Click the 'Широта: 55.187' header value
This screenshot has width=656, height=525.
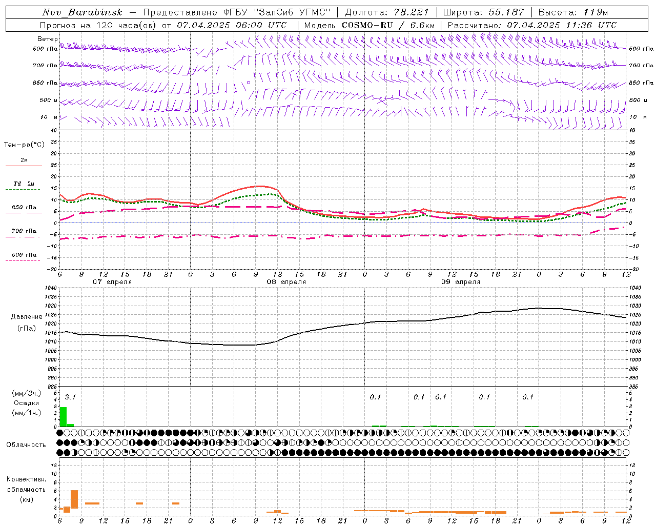(483, 12)
